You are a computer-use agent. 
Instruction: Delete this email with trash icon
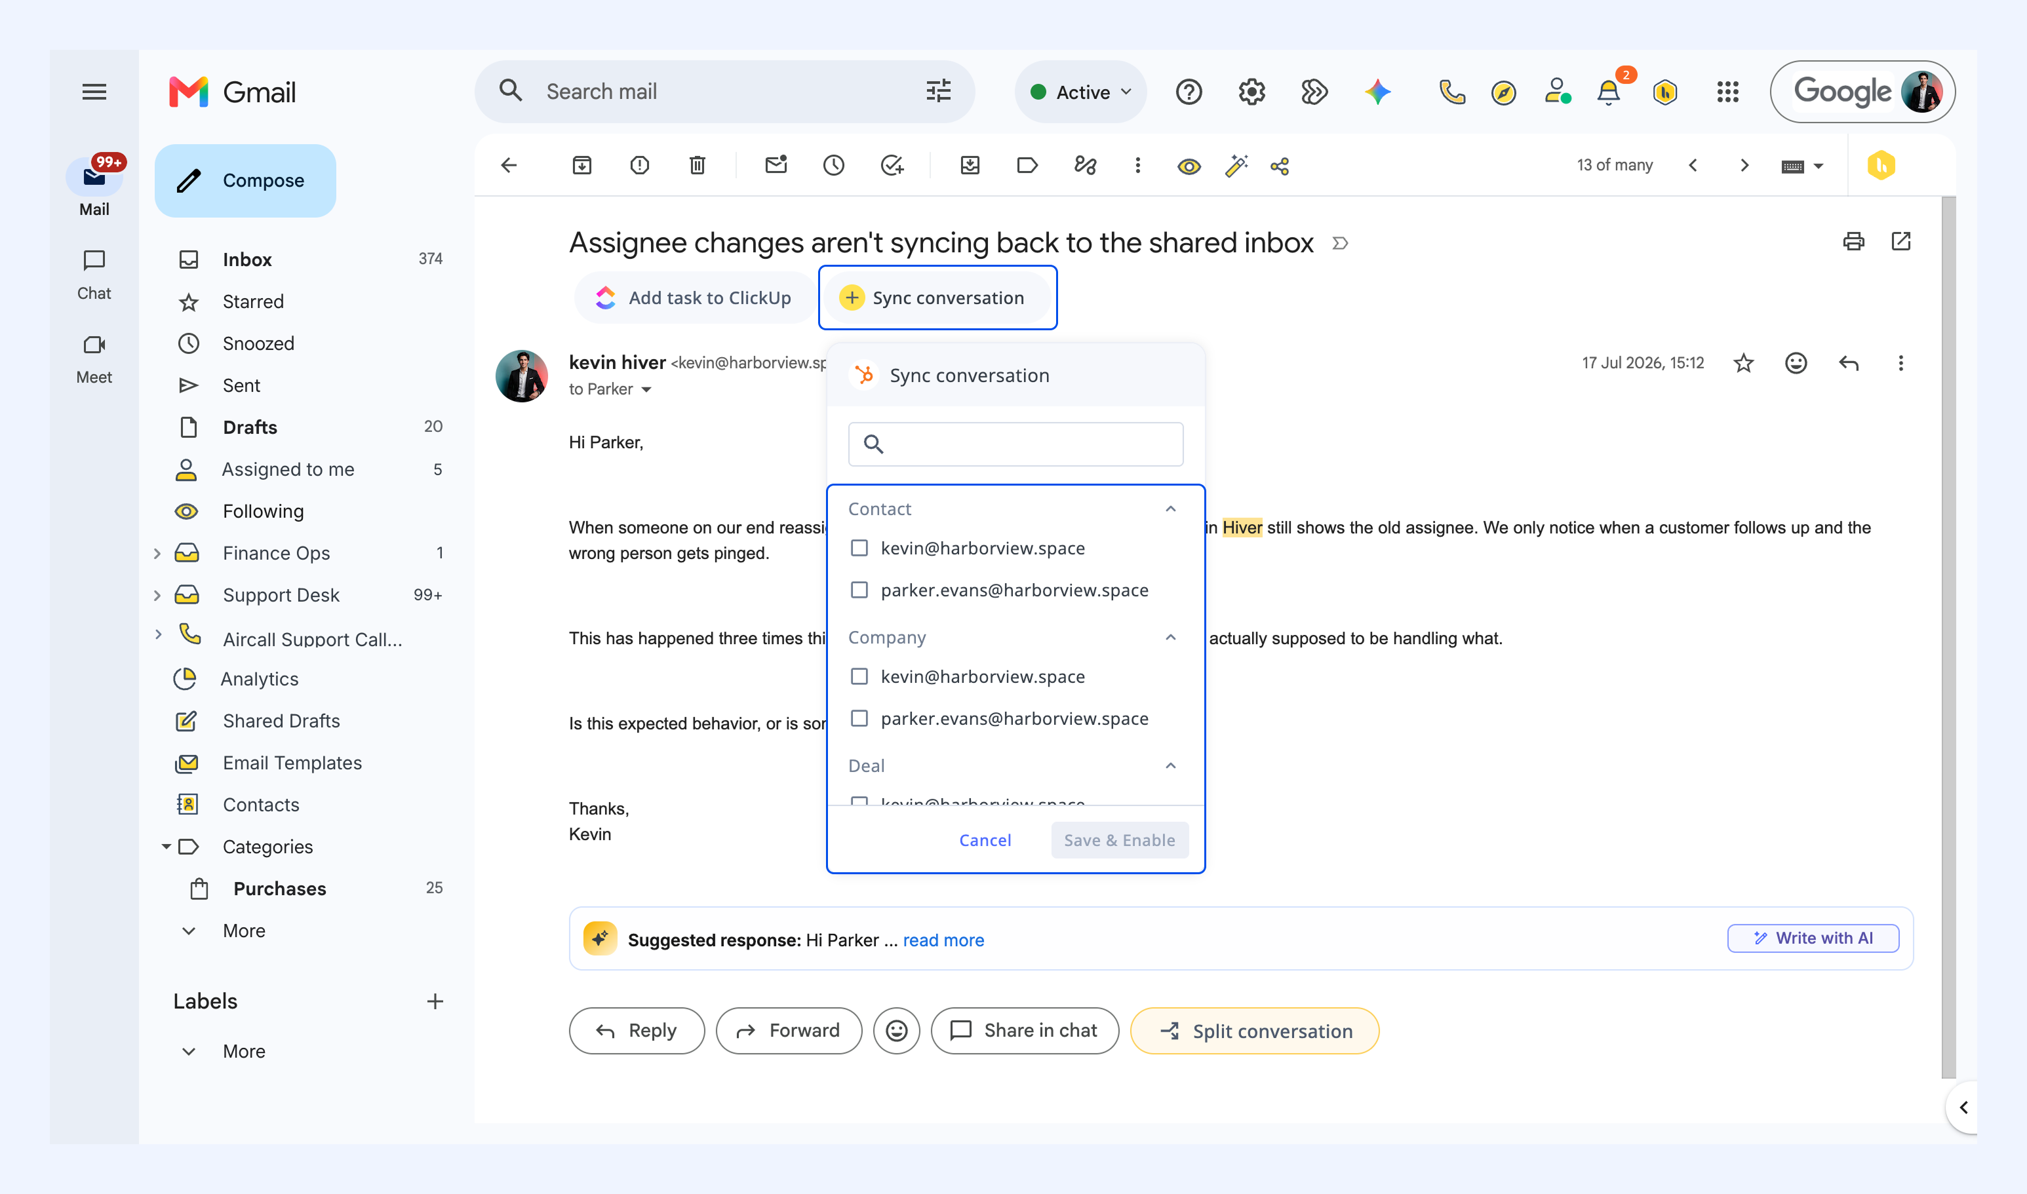[x=697, y=166]
